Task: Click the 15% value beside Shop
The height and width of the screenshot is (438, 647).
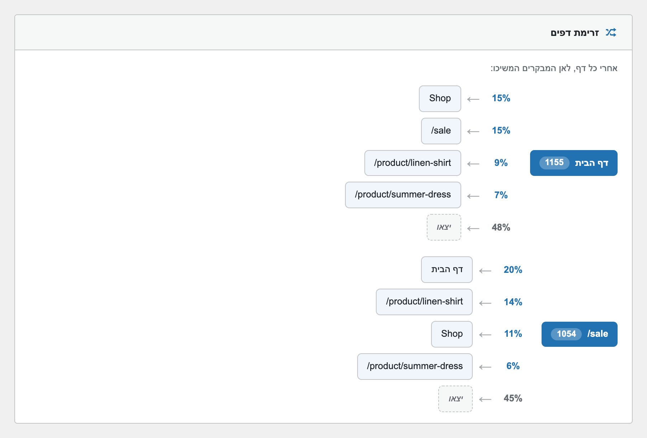Action: point(501,98)
